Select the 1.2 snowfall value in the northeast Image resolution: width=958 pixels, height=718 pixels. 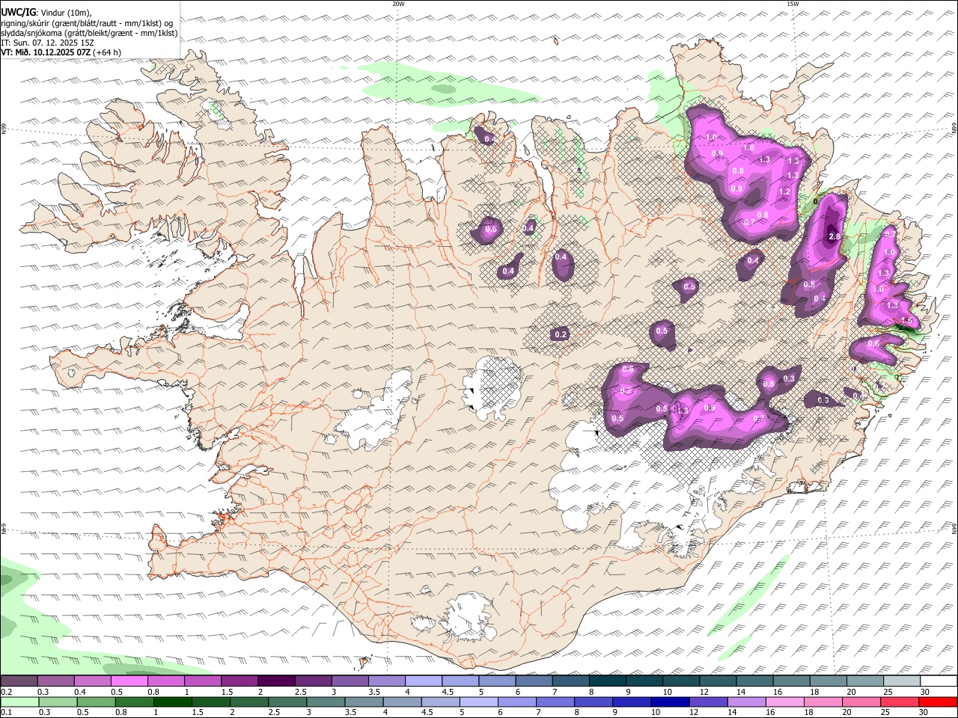[x=784, y=192]
